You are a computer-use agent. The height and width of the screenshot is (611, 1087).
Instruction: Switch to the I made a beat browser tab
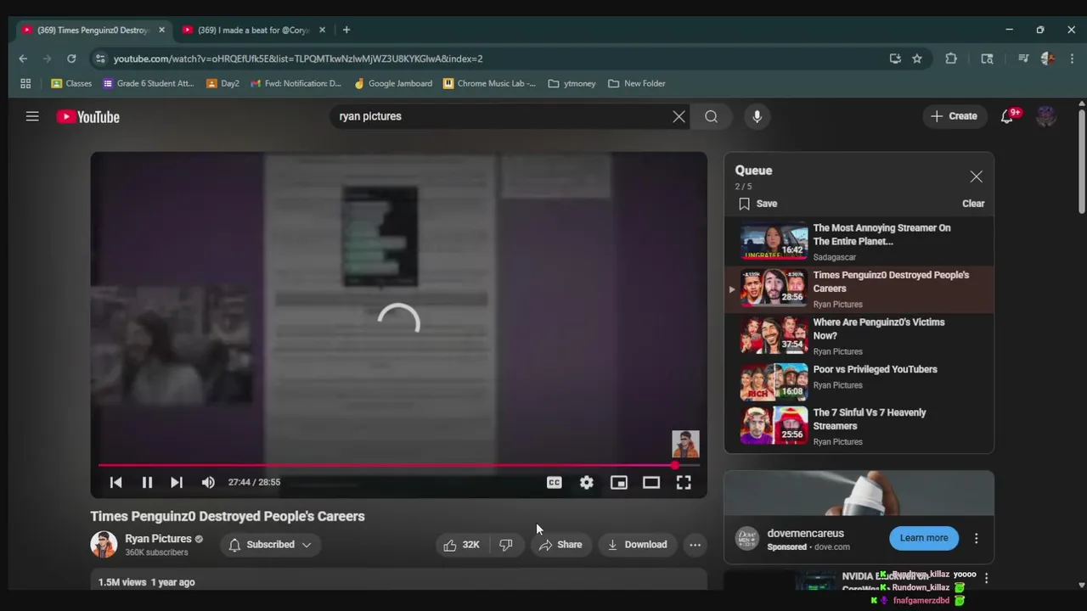click(252, 30)
